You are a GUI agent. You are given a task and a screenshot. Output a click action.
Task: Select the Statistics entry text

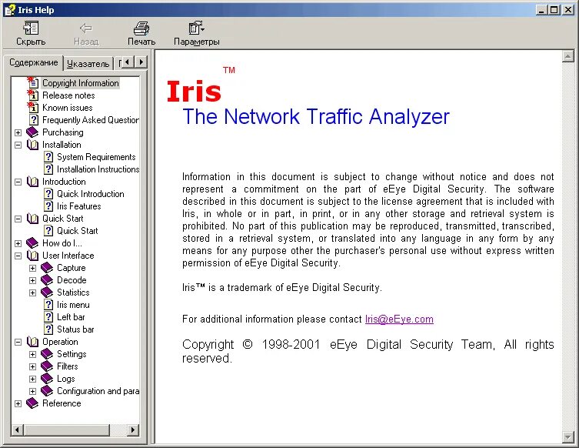(73, 293)
